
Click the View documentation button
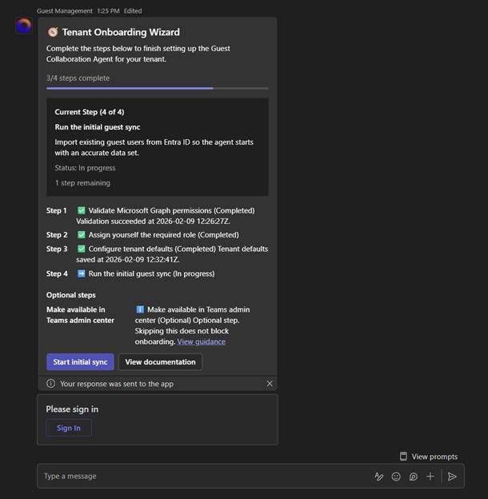tap(160, 362)
